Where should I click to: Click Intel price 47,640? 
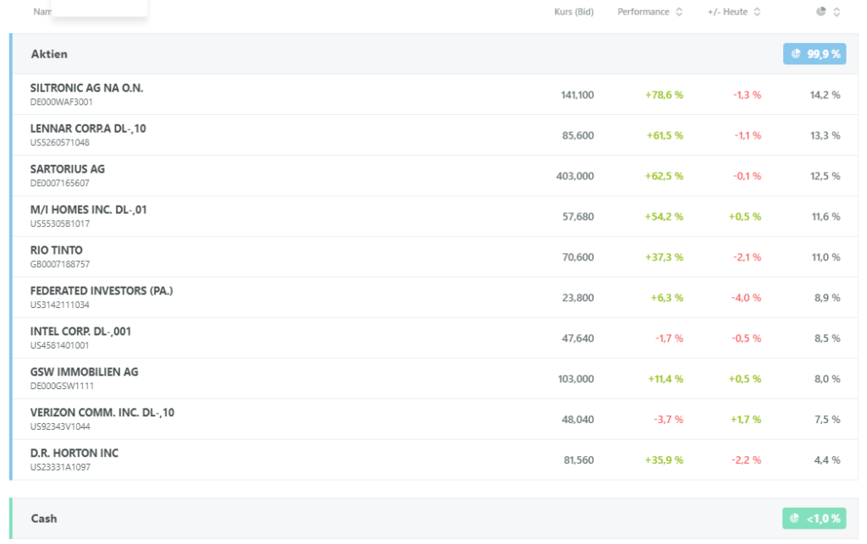pos(577,338)
